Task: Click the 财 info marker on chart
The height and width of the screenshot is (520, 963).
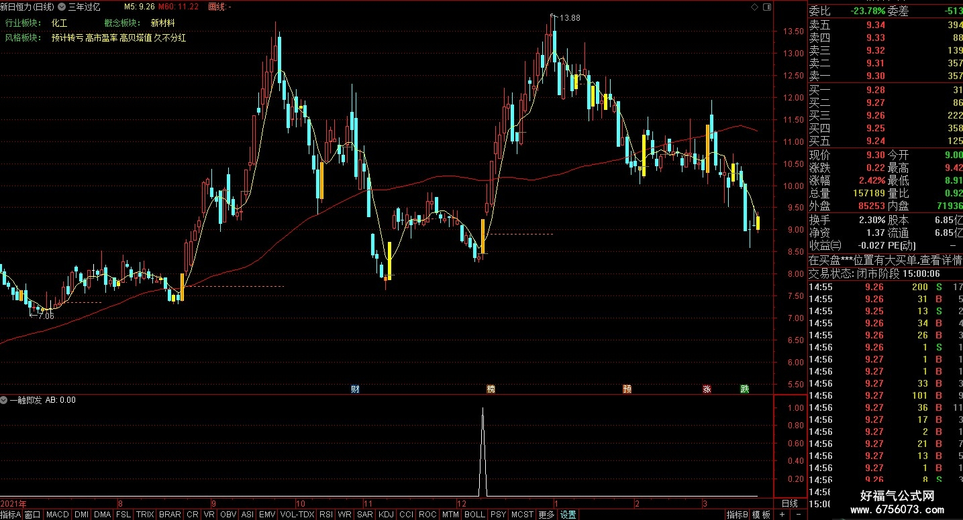Action: pyautogui.click(x=356, y=389)
